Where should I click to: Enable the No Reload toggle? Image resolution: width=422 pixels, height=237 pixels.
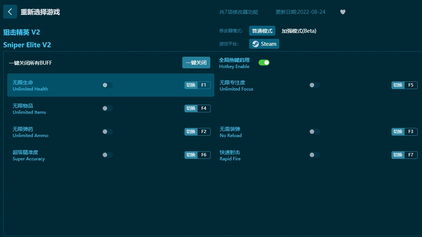pyautogui.click(x=314, y=132)
